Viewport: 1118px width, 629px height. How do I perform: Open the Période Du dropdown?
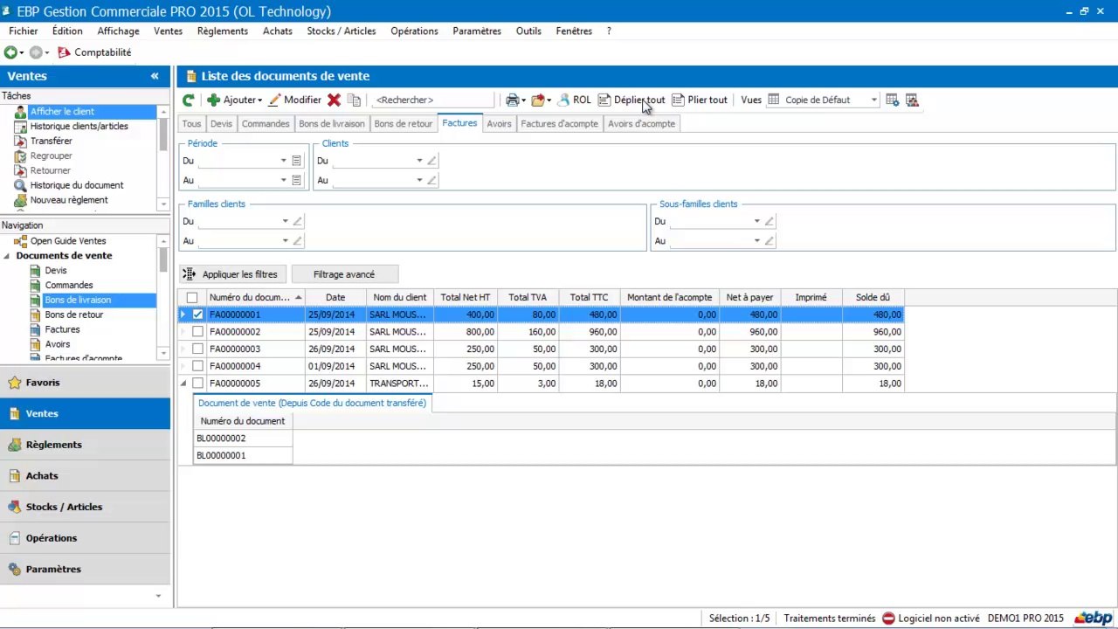(x=283, y=161)
